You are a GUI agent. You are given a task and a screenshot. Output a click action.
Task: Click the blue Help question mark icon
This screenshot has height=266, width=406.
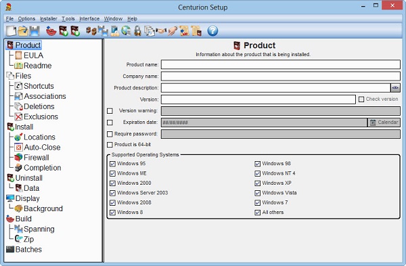pyautogui.click(x=212, y=31)
